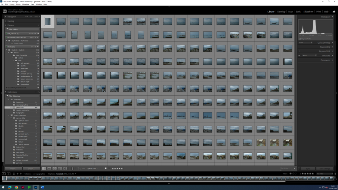The height and width of the screenshot is (190, 338).
Task: Select the photo walk collection
Action: [x=22, y=108]
